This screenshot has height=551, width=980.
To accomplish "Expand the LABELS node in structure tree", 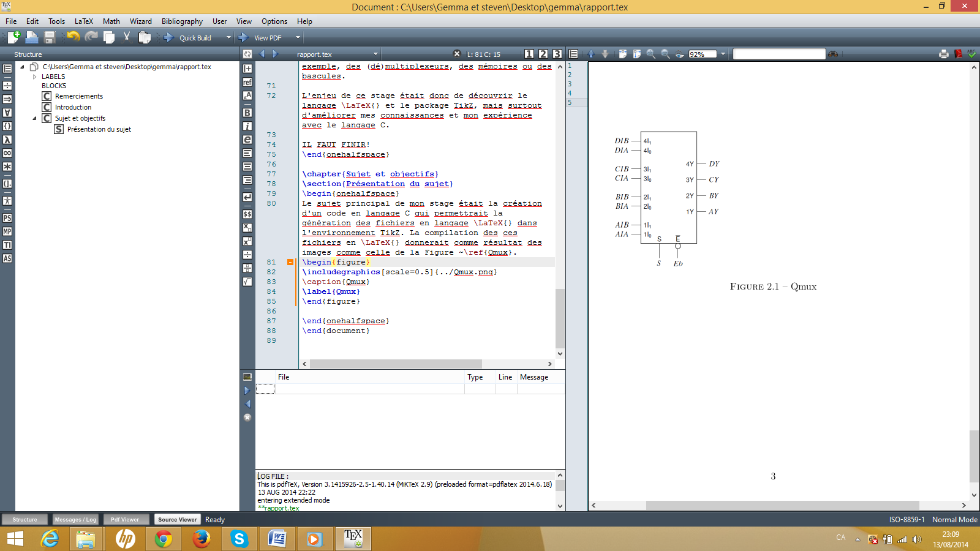I will pos(35,77).
